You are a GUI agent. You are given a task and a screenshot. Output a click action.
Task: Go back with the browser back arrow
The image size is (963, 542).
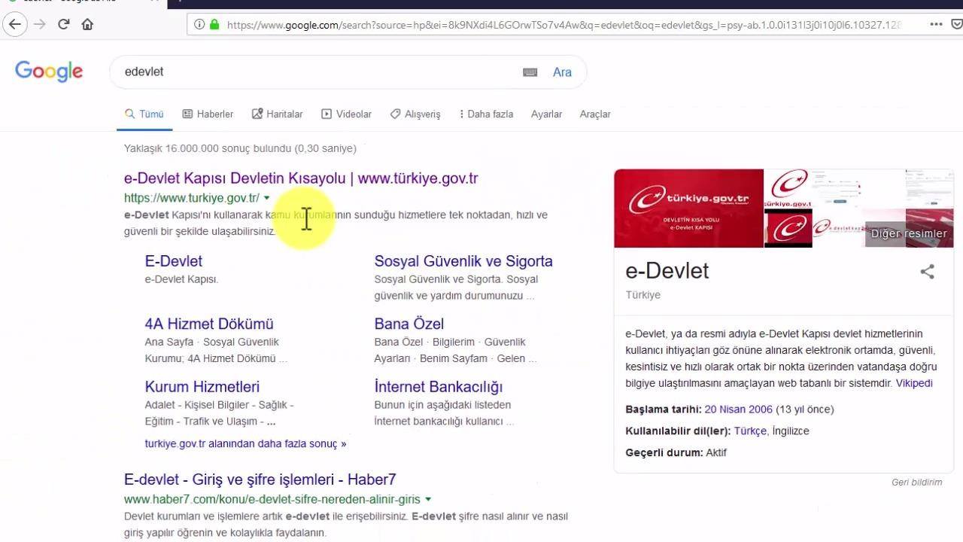click(15, 24)
